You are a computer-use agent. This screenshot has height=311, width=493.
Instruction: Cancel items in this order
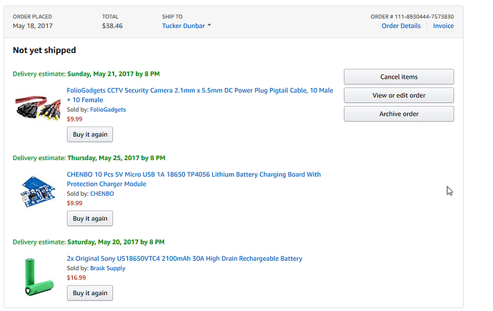pos(399,76)
